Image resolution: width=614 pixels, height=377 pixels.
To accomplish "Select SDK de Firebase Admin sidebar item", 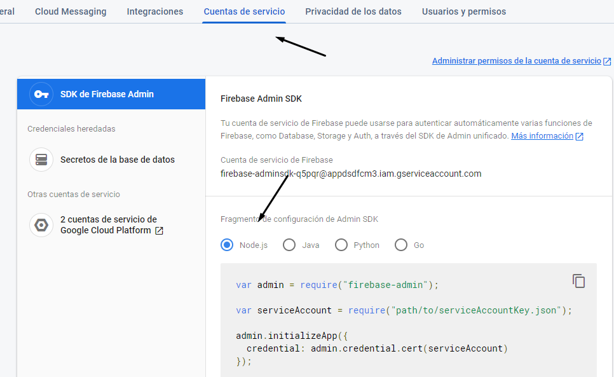I will pos(111,94).
